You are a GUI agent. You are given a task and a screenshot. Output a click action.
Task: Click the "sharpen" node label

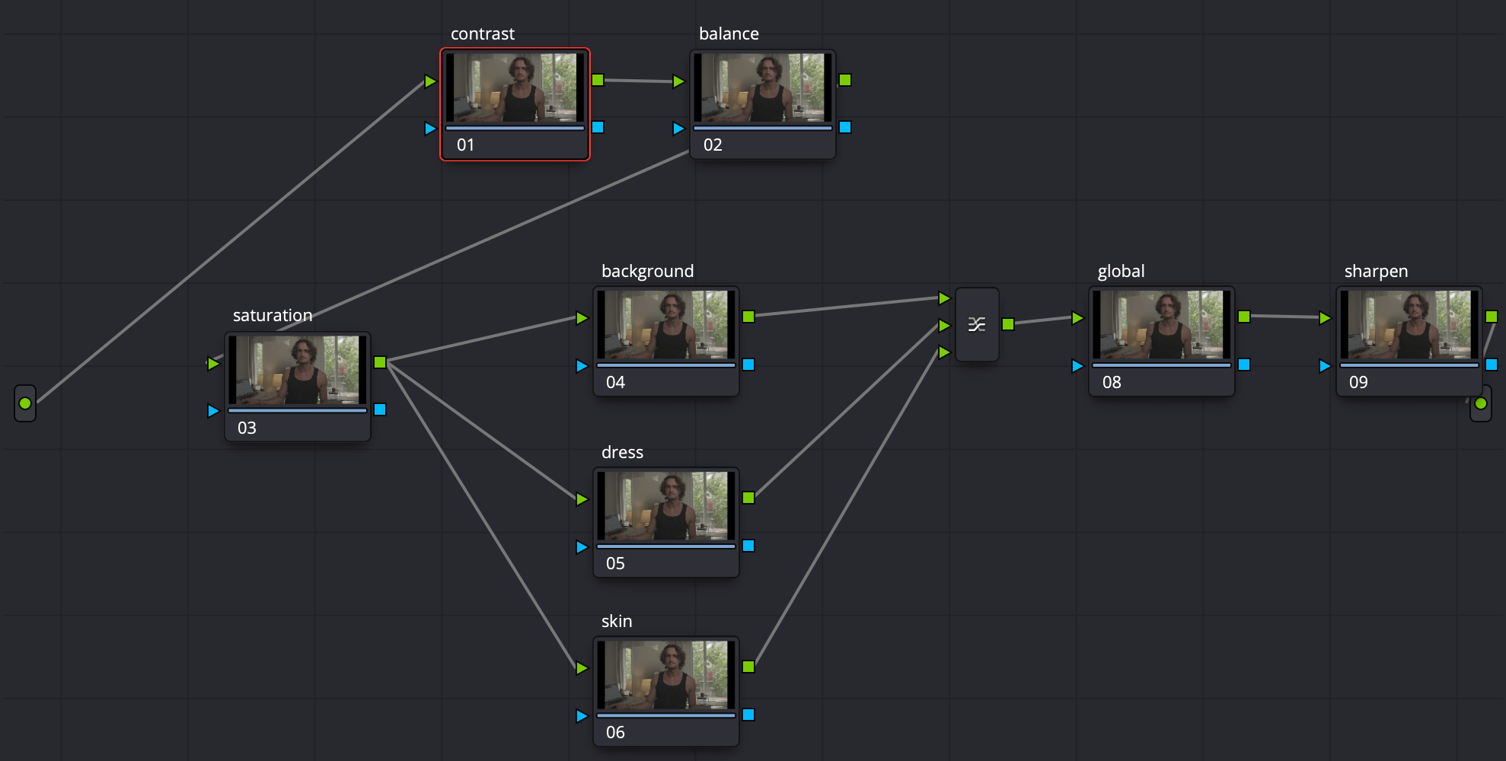click(x=1376, y=272)
